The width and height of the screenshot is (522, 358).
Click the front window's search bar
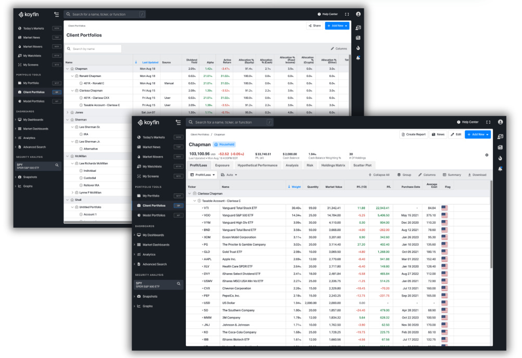click(230, 122)
